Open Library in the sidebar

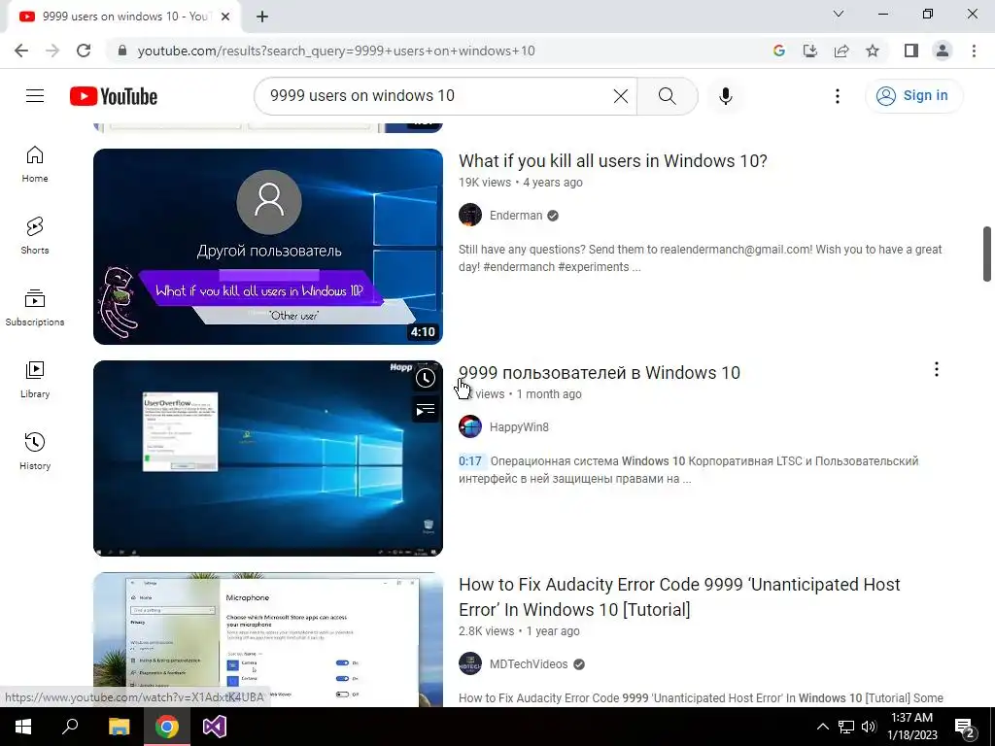click(35, 380)
